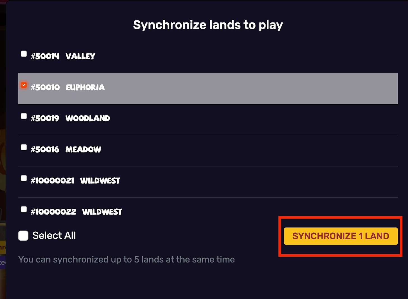Click the EUPHORIA land name

(85, 88)
